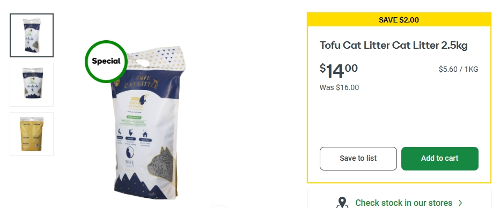Viewport: 500px width, 208px height.
Task: Click the green Special badge on product
Action: 107,62
